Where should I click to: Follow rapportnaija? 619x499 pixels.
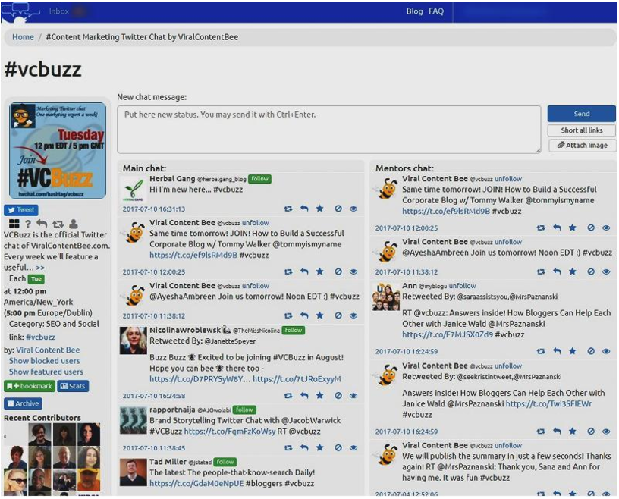[244, 410]
